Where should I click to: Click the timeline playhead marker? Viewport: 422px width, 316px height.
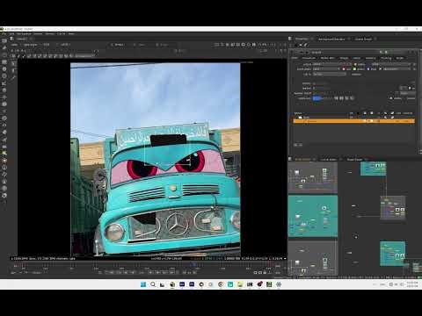tap(193, 265)
